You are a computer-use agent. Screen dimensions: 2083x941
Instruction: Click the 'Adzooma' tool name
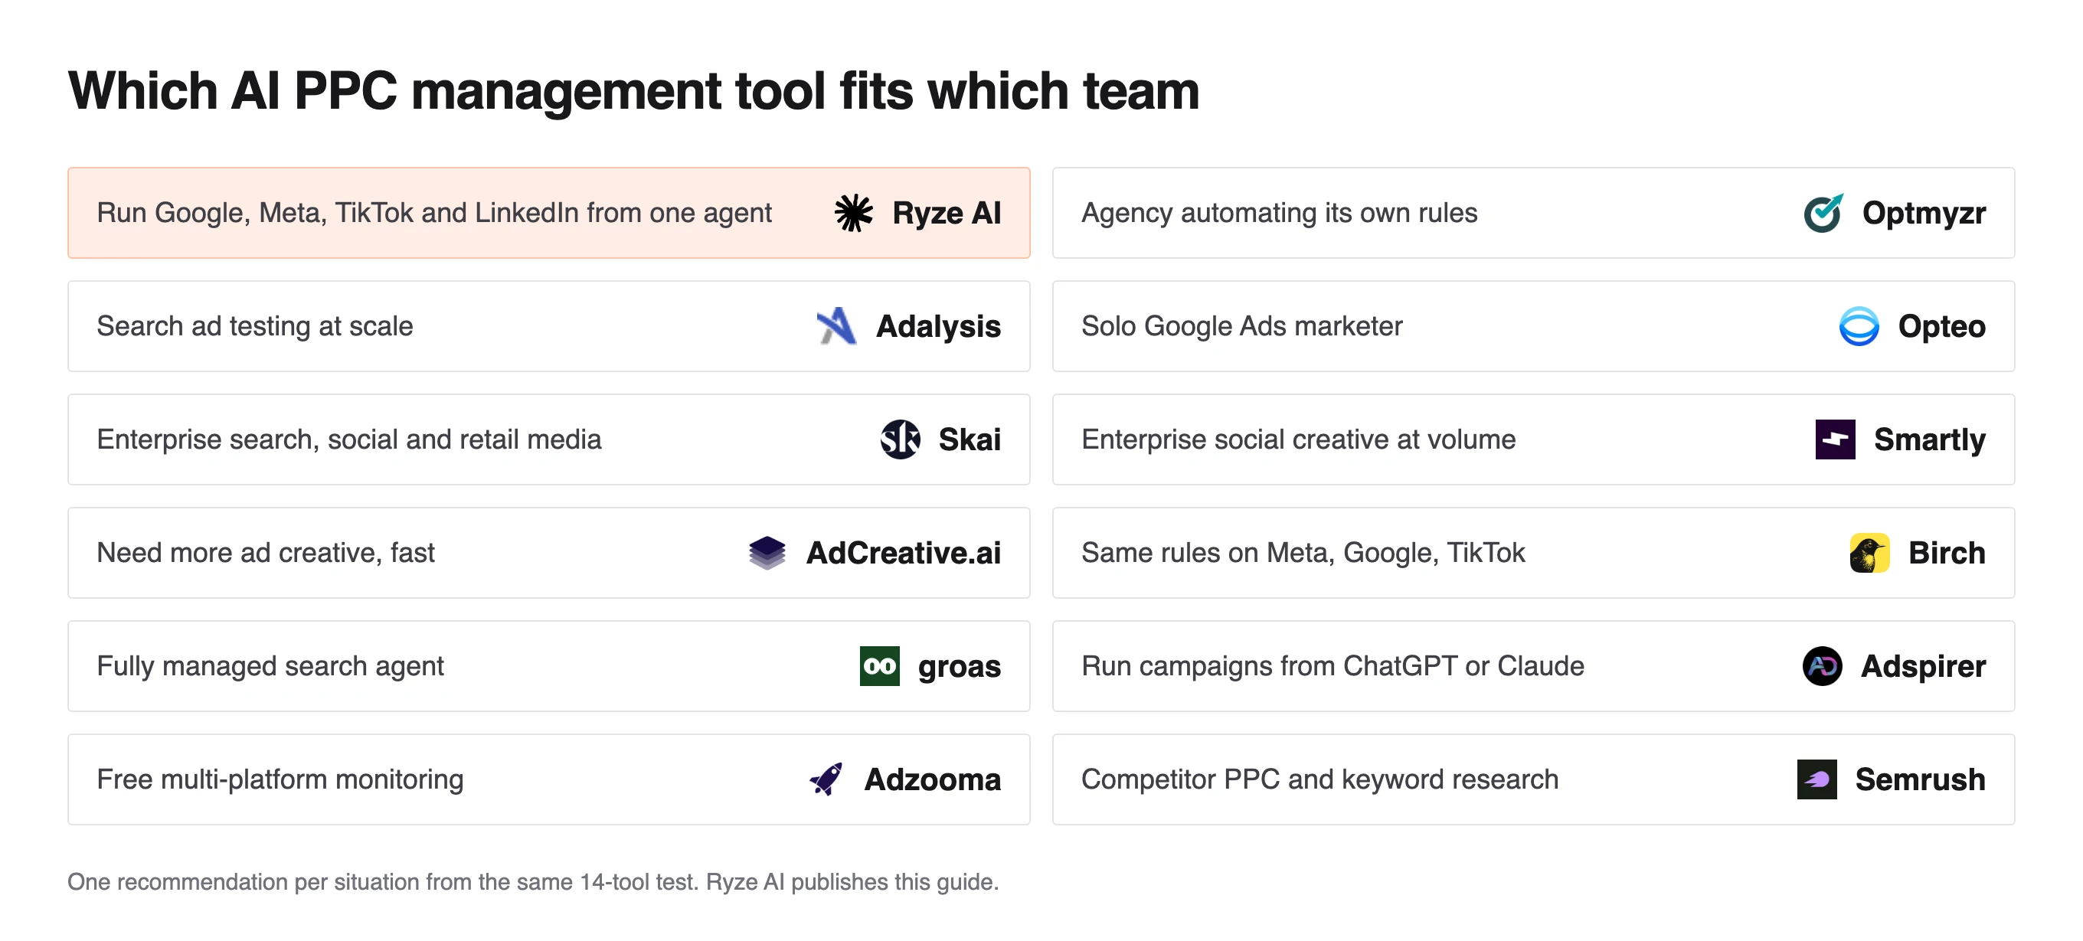pos(932,779)
